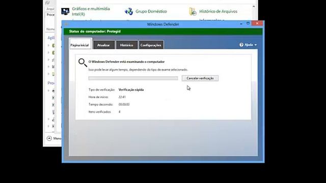Image resolution: width=326 pixels, height=183 pixels.
Task: Click the 'Itens verificados:' label
Action: click(x=100, y=112)
